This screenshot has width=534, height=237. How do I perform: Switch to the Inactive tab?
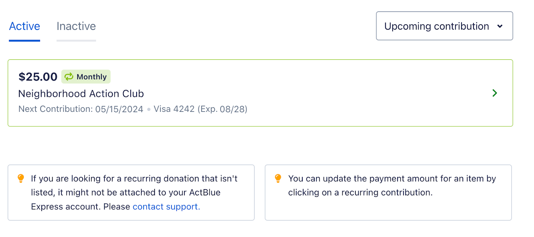pos(76,26)
